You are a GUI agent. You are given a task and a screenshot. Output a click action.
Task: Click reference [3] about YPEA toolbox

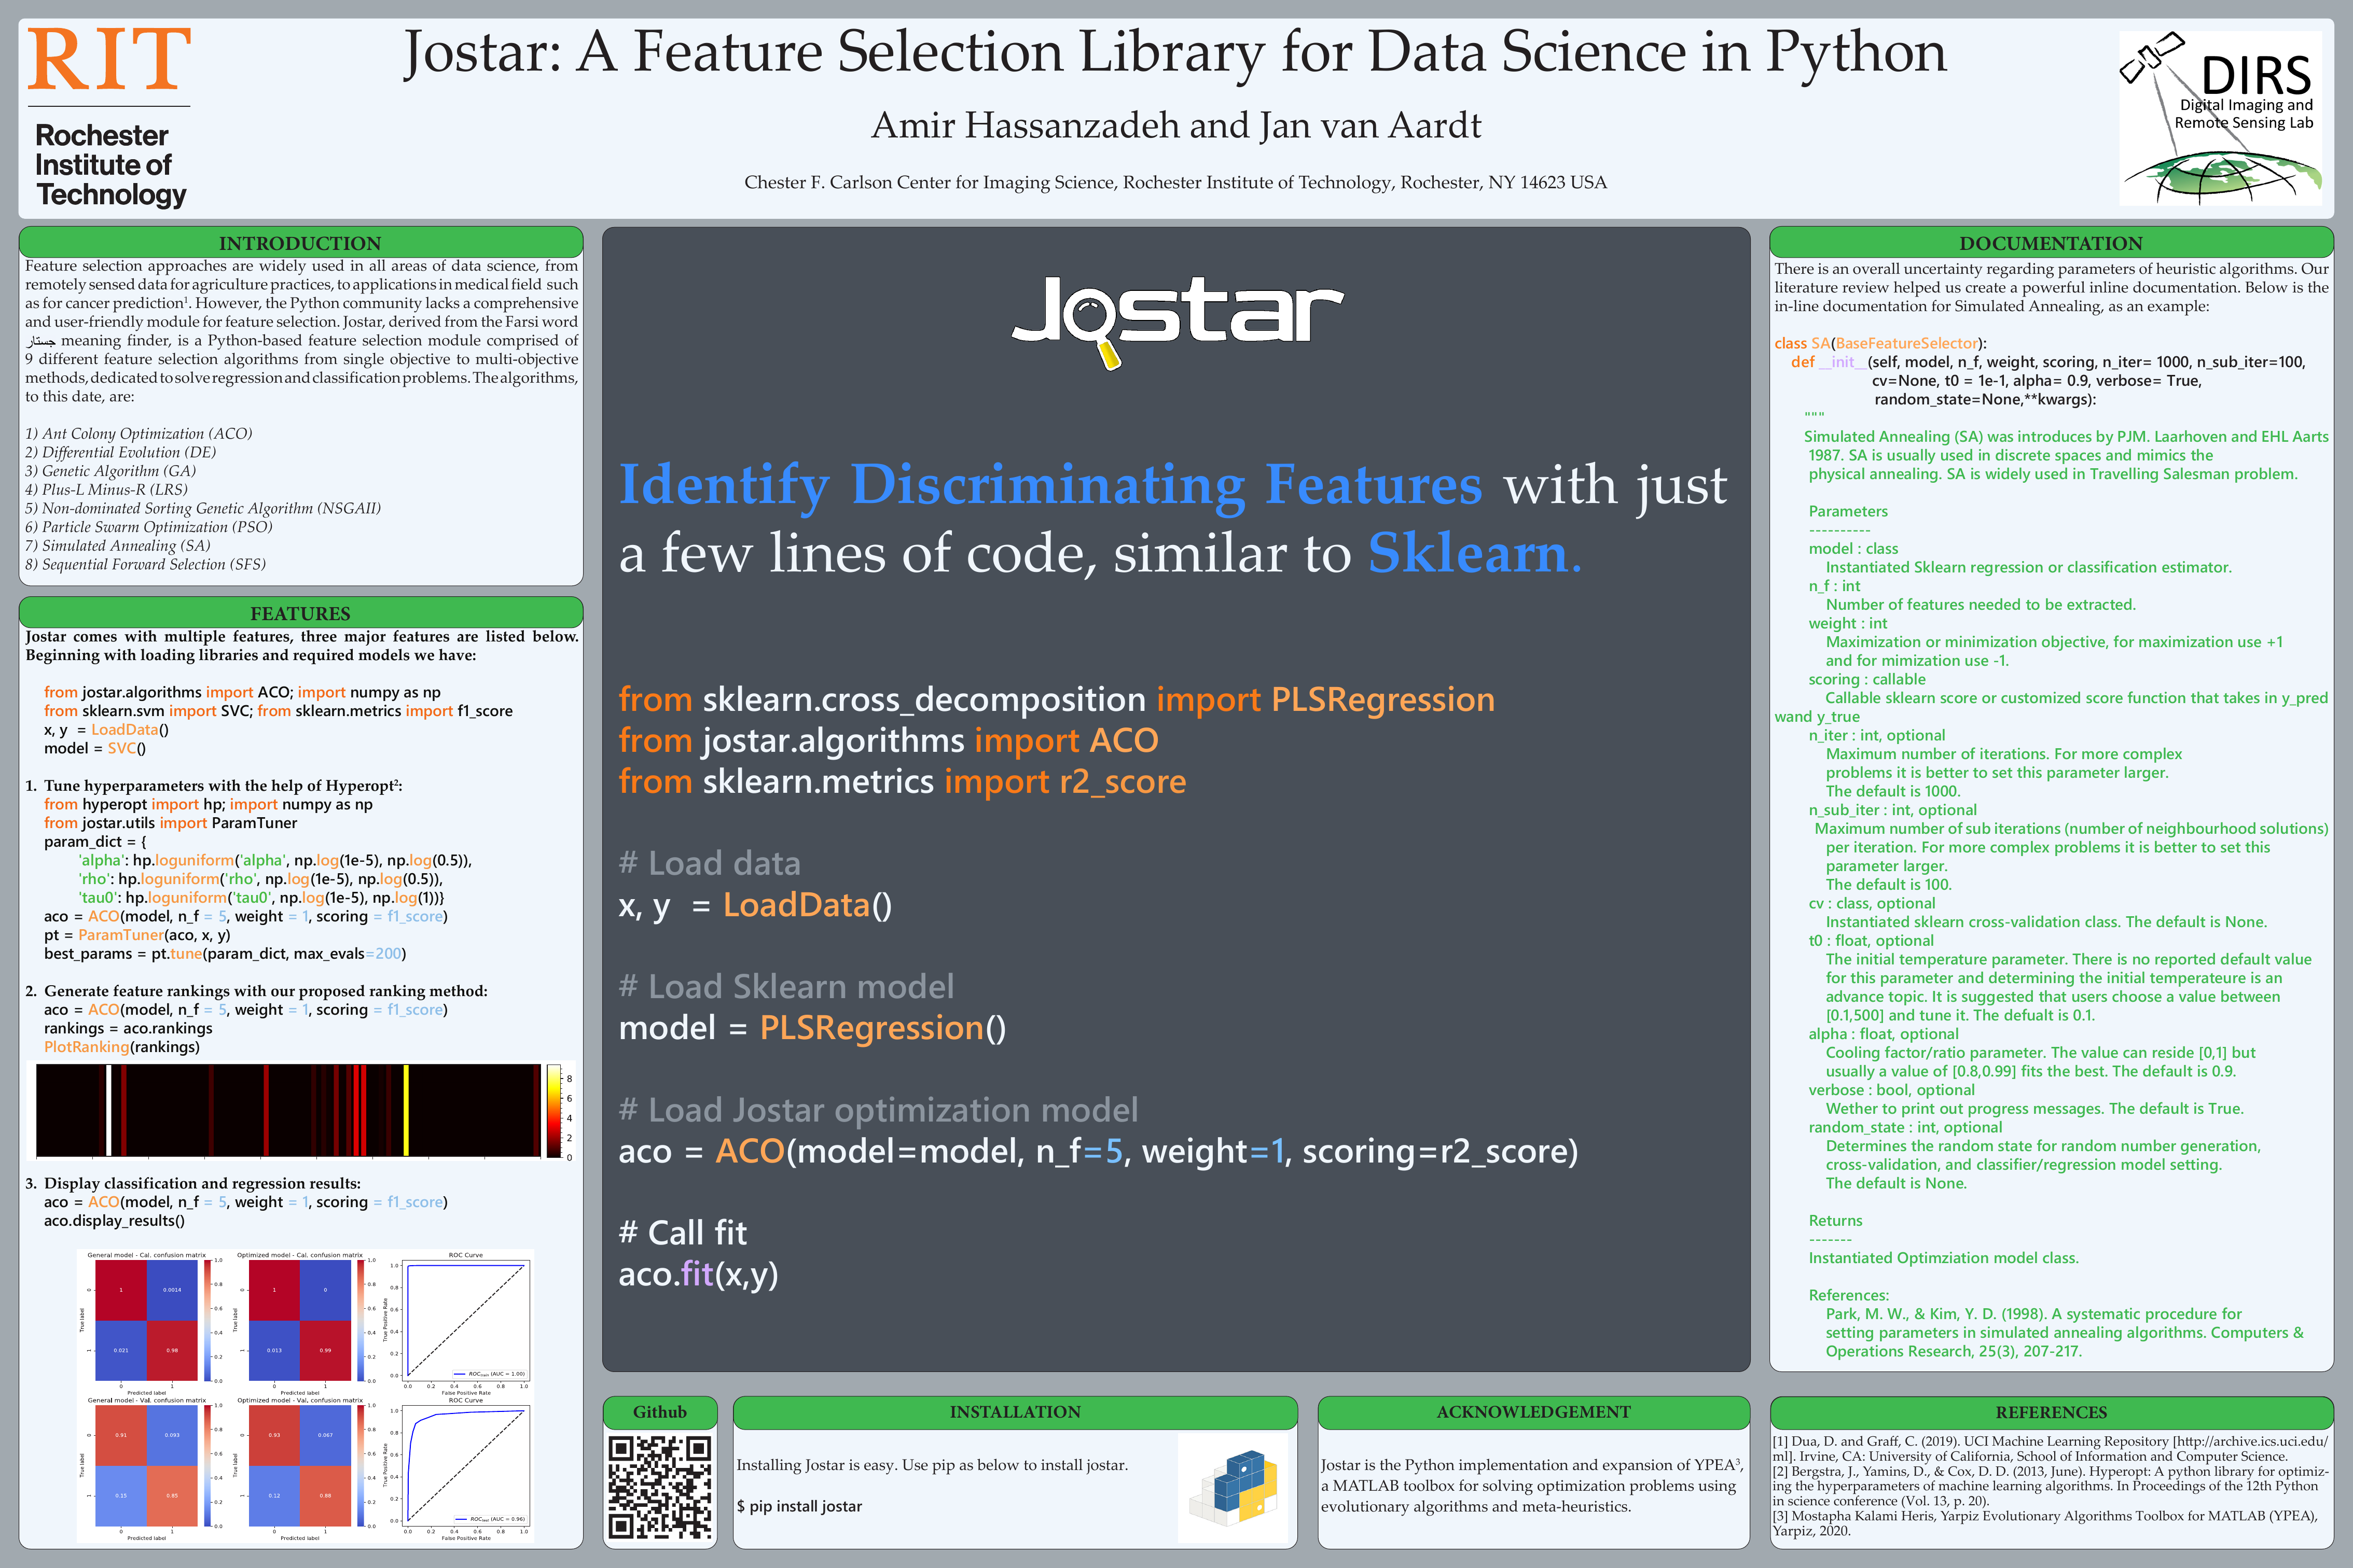tap(2046, 1523)
